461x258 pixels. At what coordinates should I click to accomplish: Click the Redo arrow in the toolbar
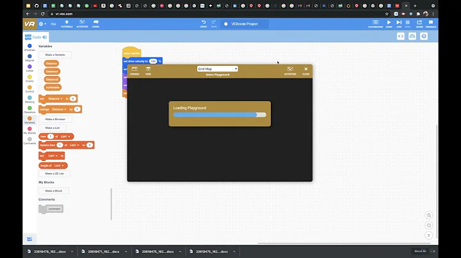(x=214, y=24)
